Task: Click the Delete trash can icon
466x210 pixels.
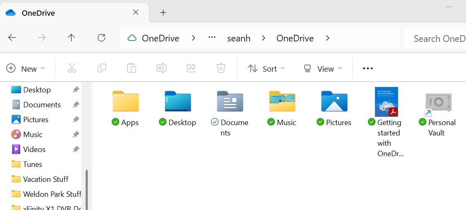Action: pos(221,68)
